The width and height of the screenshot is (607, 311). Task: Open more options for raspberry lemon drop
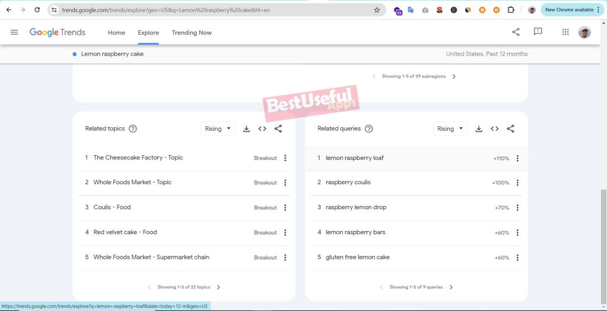coord(517,208)
